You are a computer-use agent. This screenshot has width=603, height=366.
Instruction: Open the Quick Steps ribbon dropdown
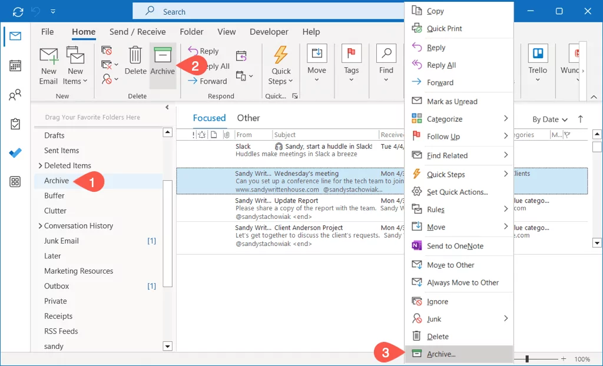point(281,65)
